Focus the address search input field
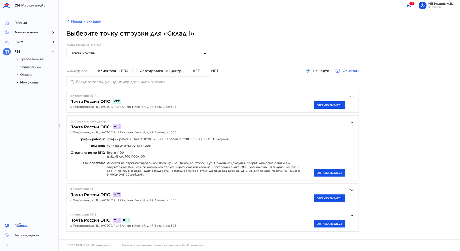Screen dimensions: 460x251 tap(138, 82)
